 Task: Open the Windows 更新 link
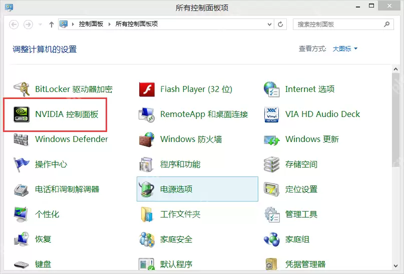(x=312, y=139)
